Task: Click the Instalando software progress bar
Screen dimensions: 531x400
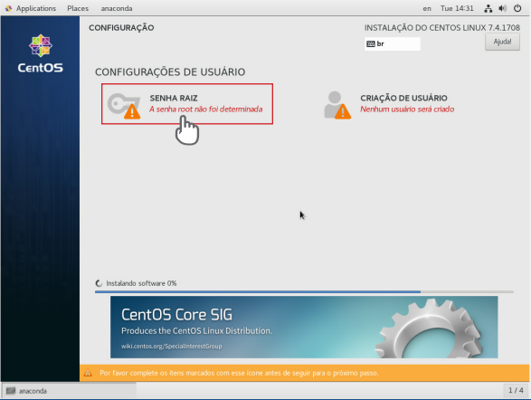Action: (x=304, y=291)
